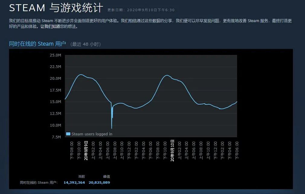305x194 pixels.
Task: Click the 同时在线的 Steam 用户: row label
Action: point(39,183)
